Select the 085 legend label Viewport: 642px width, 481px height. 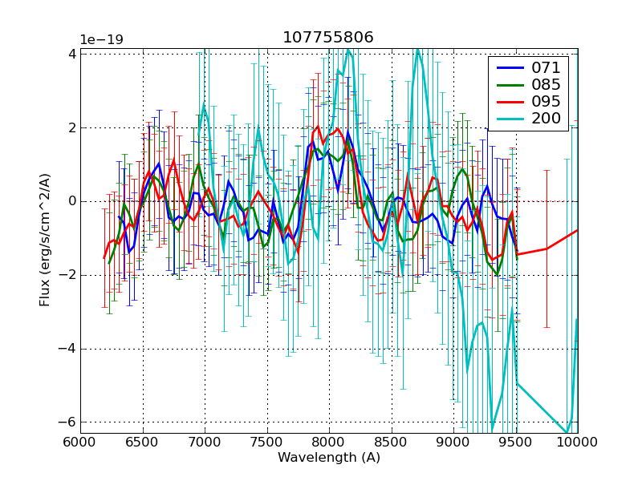[546, 84]
